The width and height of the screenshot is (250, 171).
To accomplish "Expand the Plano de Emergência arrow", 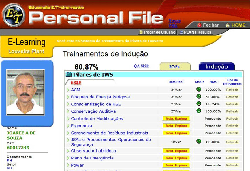I will coord(68,158).
